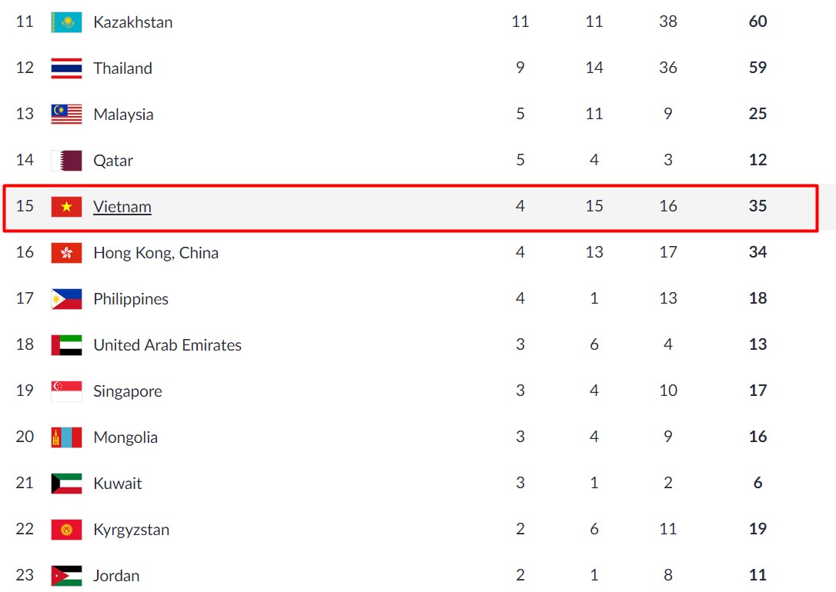The height and width of the screenshot is (592, 836).
Task: Click the Thailand flag icon
Action: coord(67,68)
